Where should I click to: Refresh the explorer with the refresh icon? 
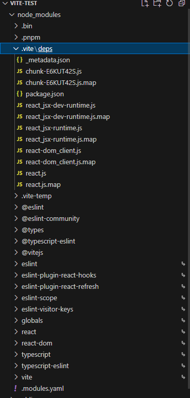(x=169, y=3)
